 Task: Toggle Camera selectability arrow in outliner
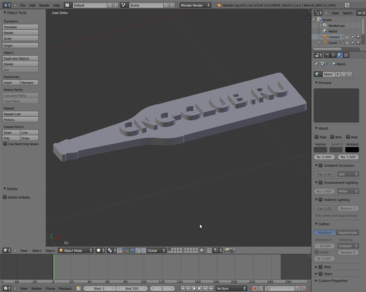coord(353,37)
